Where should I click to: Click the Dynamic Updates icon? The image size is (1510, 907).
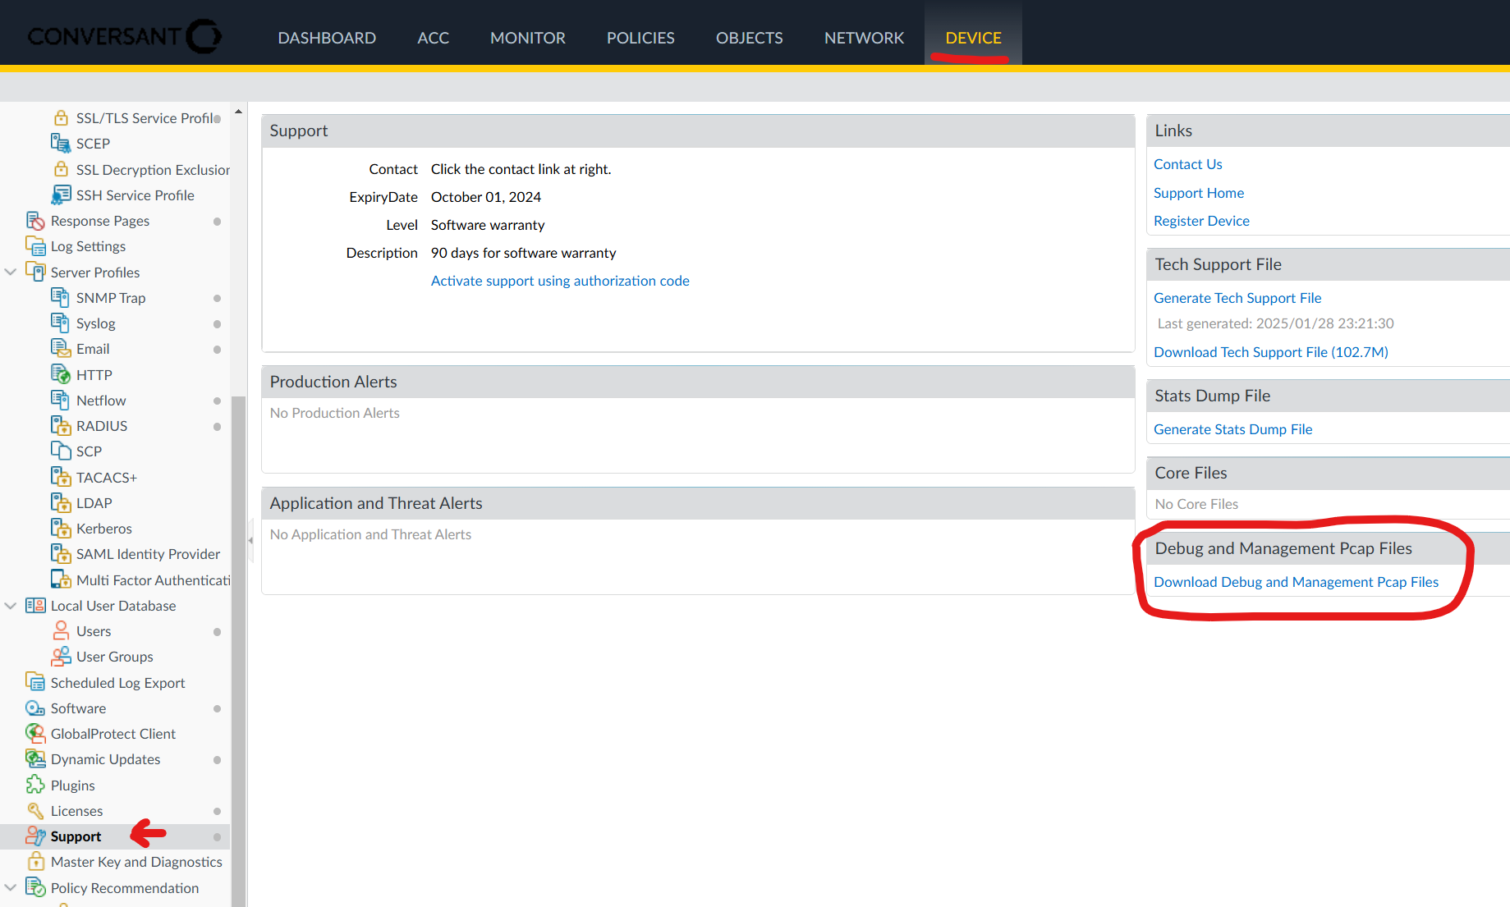pyautogui.click(x=34, y=758)
